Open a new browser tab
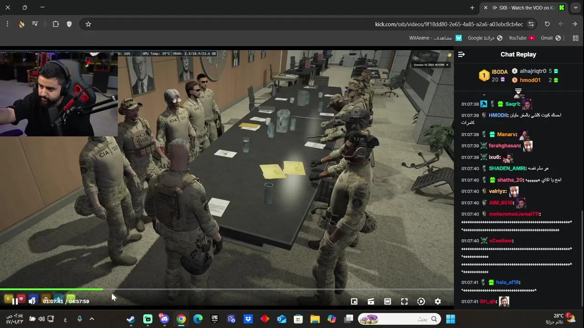Screen dimensions: 584x328 [x=472, y=8]
